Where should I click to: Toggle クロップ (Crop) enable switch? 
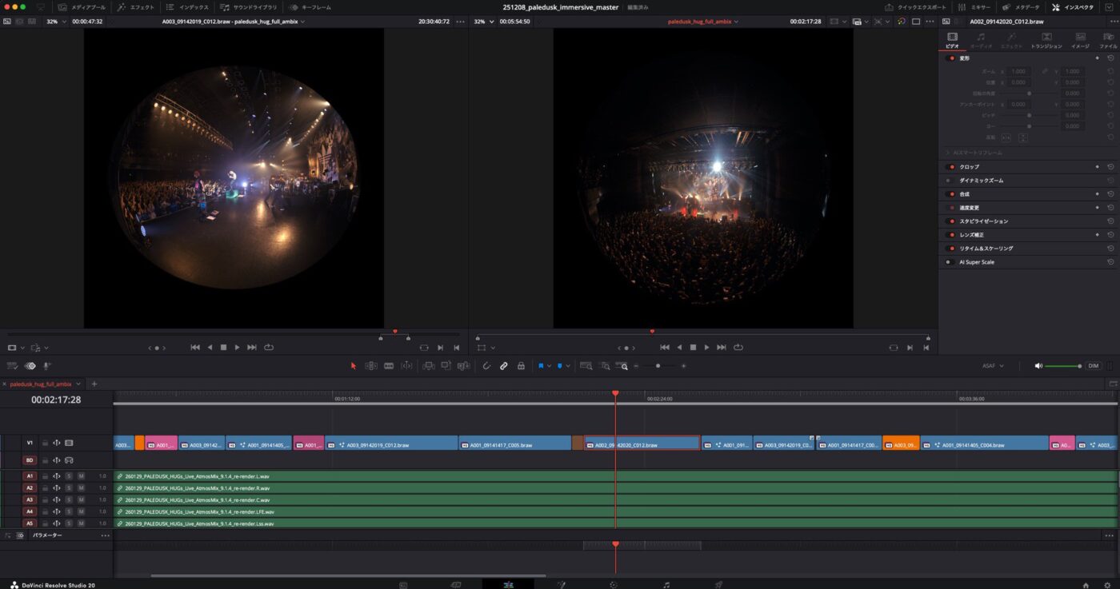[950, 167]
